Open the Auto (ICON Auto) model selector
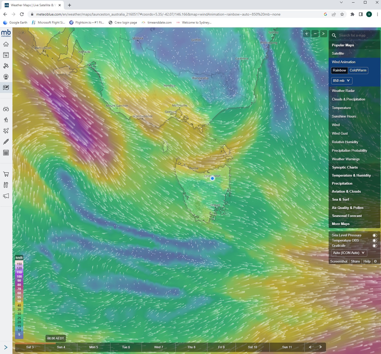Screen dimensions: 381x354 tap(348, 253)
